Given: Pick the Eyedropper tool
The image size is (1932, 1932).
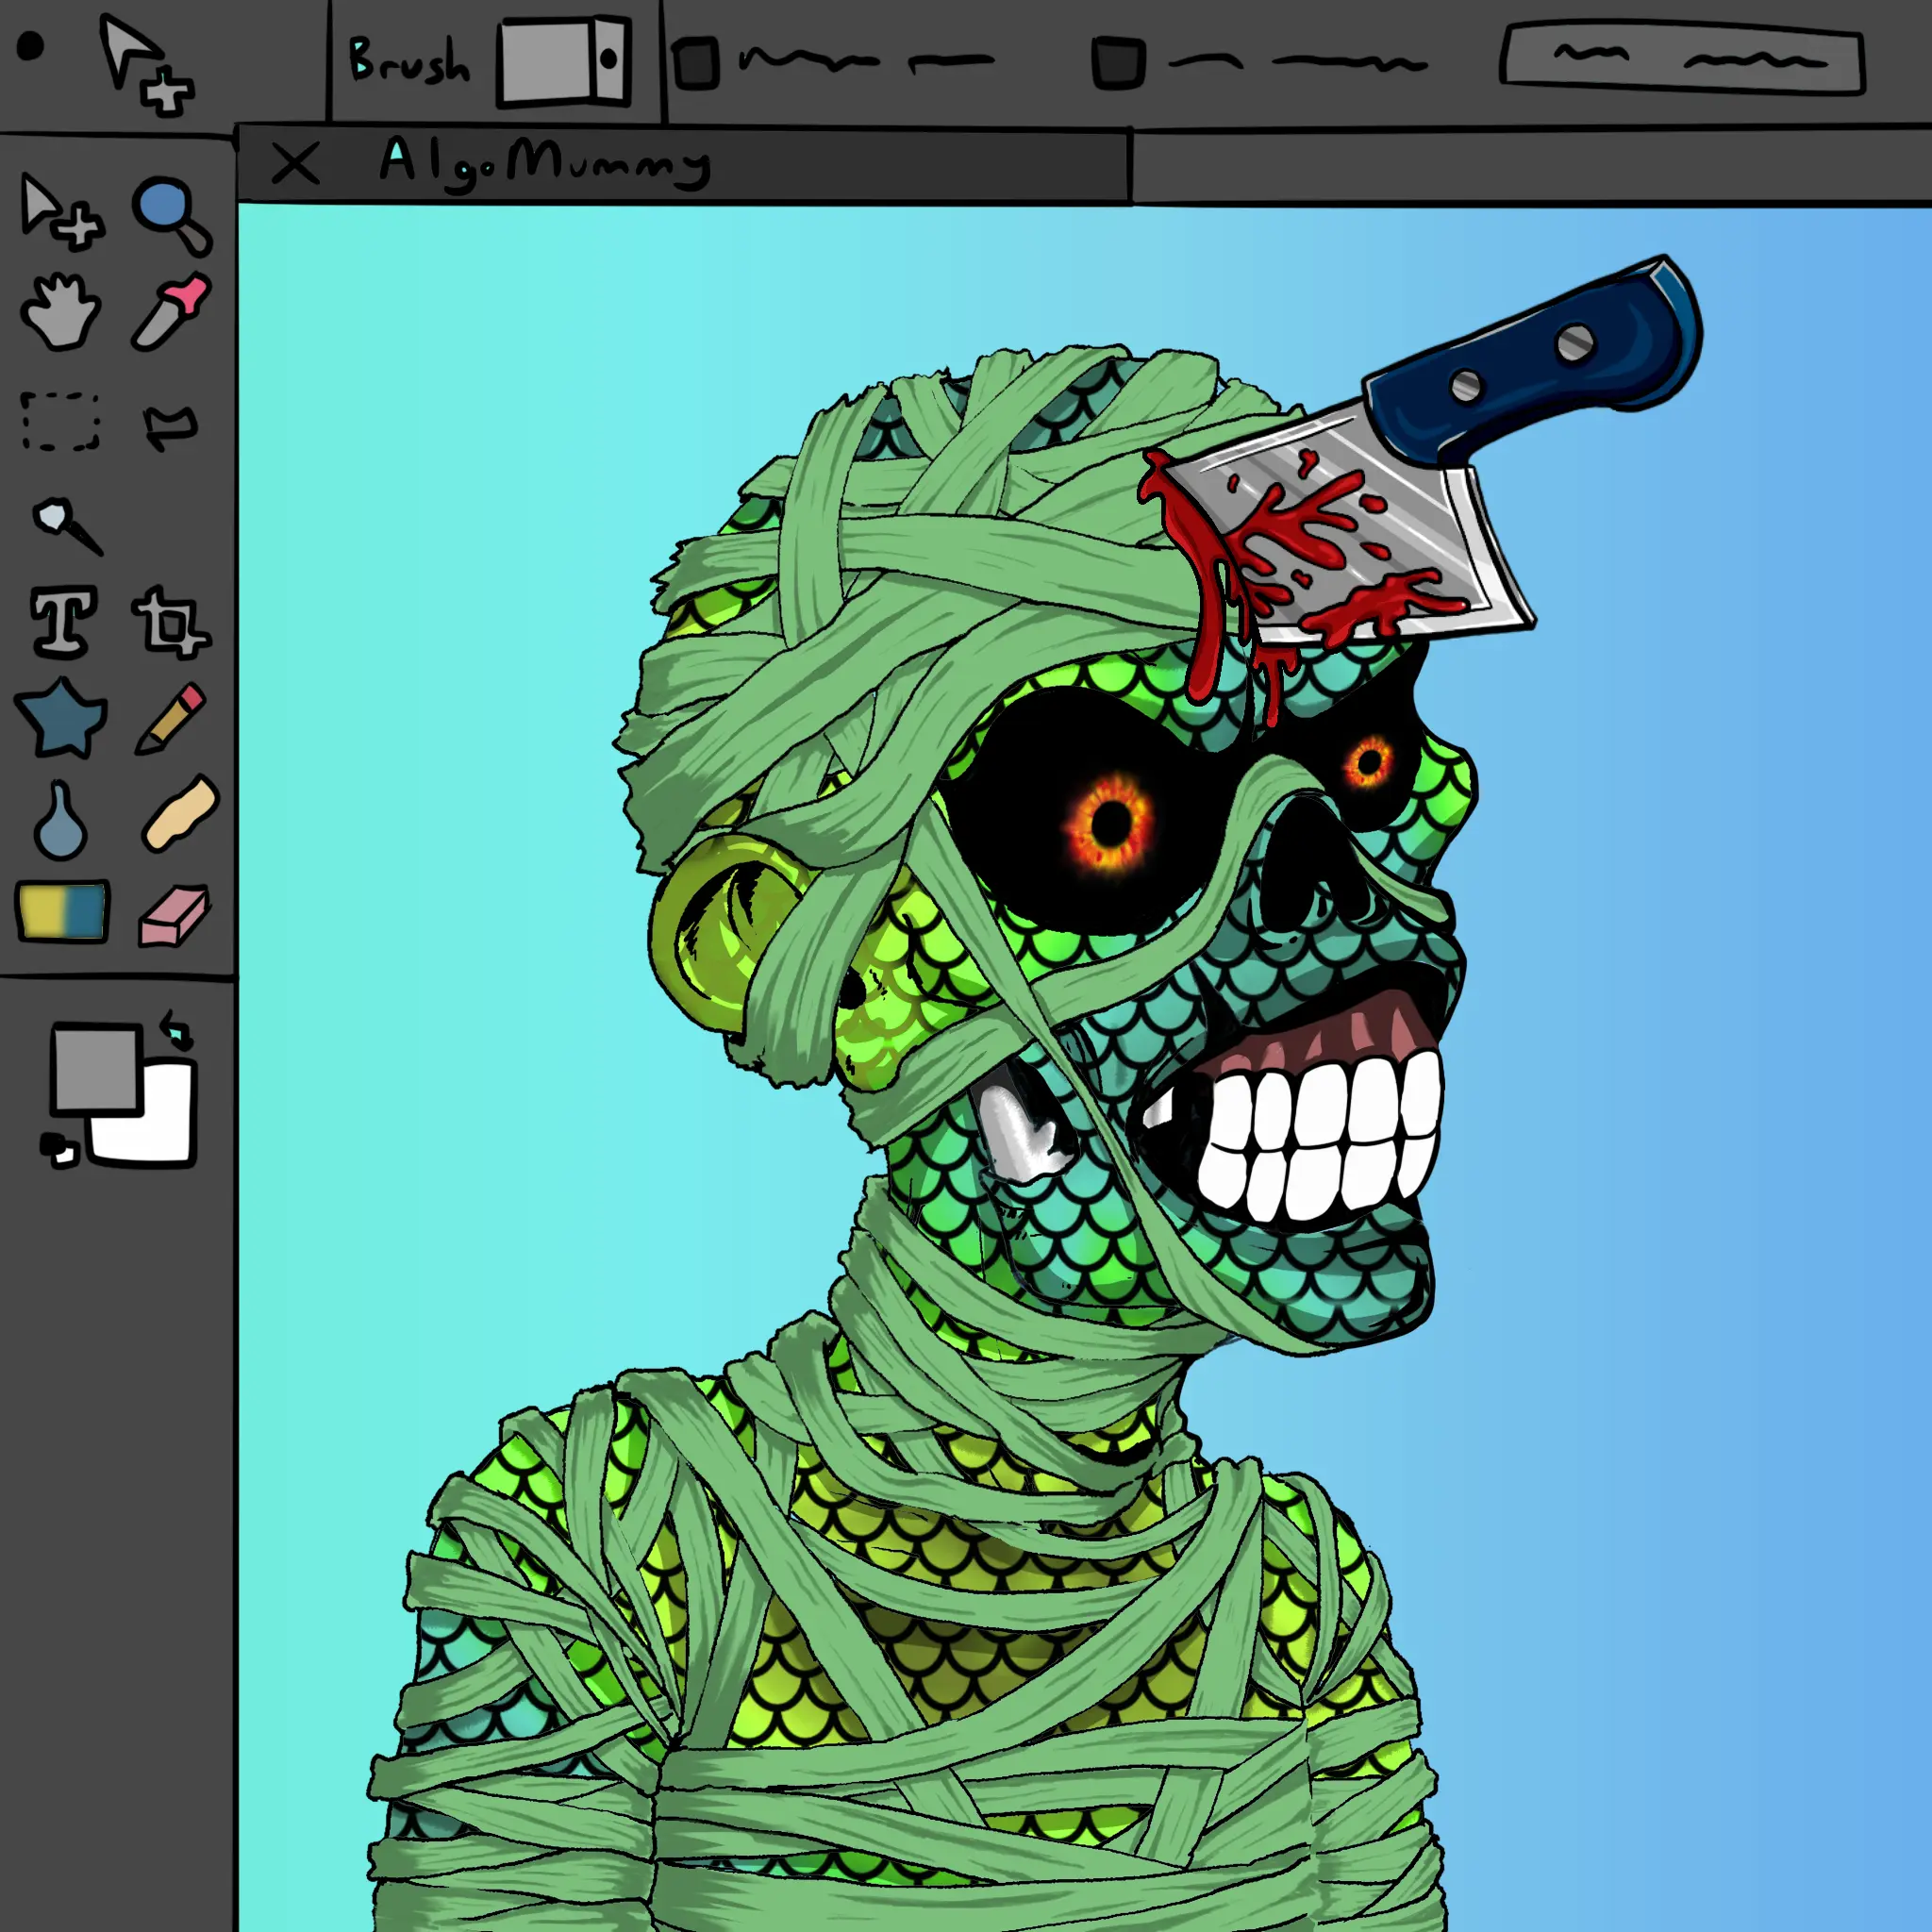Looking at the screenshot, I should (x=170, y=312).
